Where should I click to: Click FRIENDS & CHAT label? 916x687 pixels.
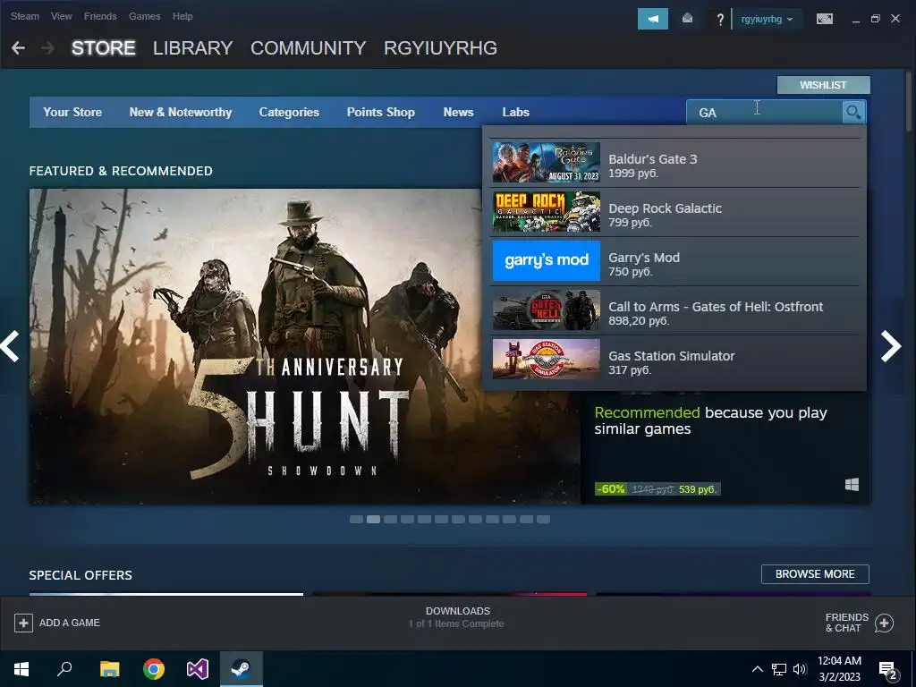[846, 623]
